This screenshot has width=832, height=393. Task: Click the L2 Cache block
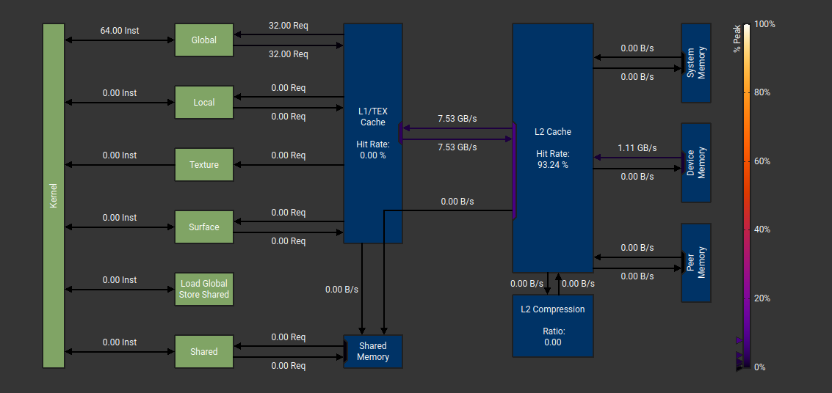coord(552,148)
